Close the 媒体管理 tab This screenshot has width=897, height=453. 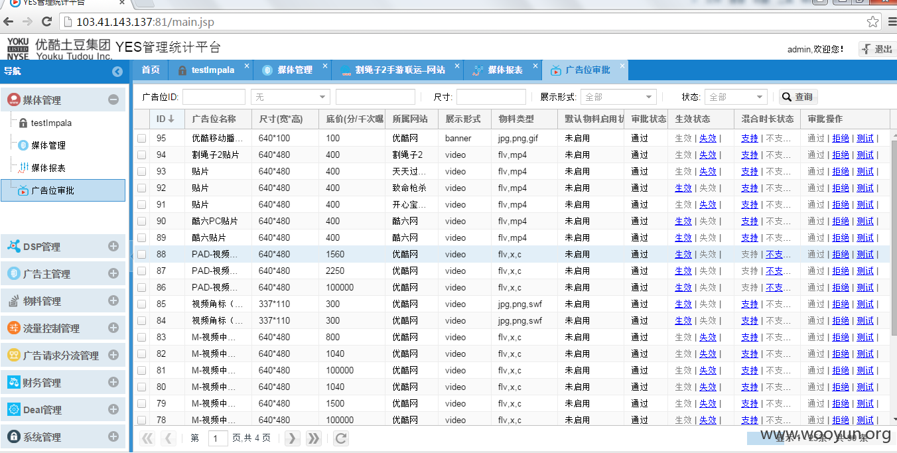(x=325, y=66)
